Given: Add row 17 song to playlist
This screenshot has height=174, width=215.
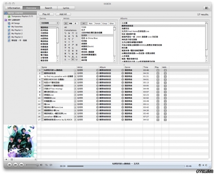Looking at the screenshot, I should tap(165, 120).
